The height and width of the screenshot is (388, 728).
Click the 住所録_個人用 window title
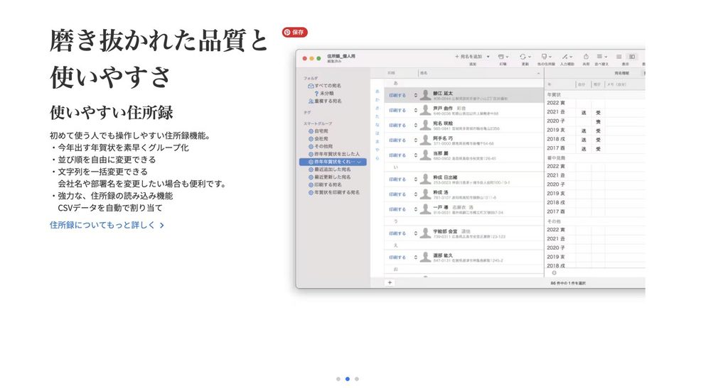coord(341,55)
